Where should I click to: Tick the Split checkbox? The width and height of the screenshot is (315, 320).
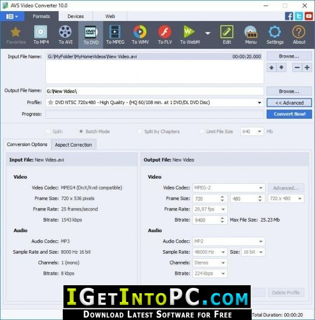point(48,131)
